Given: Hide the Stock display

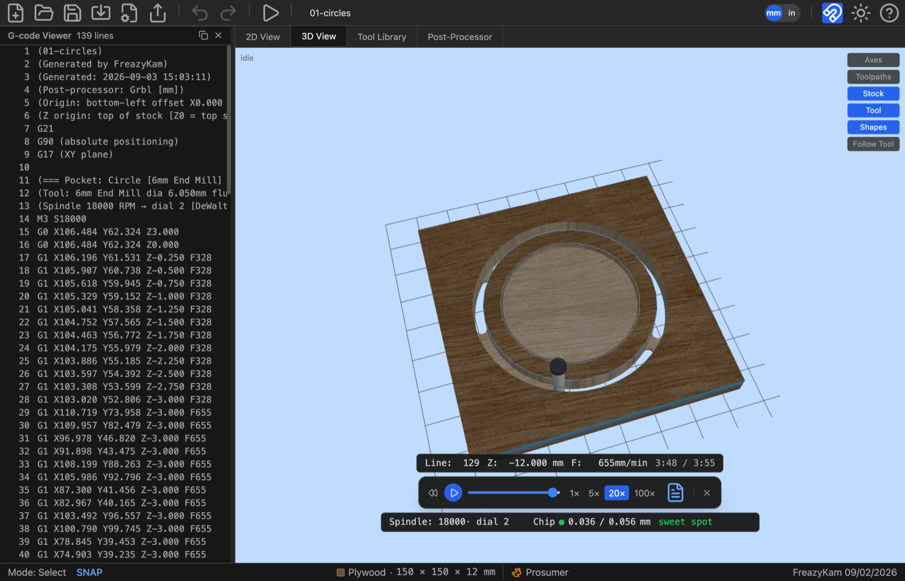Looking at the screenshot, I should coord(873,93).
